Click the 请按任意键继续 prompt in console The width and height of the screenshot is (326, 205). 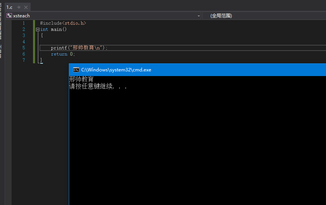(97, 86)
